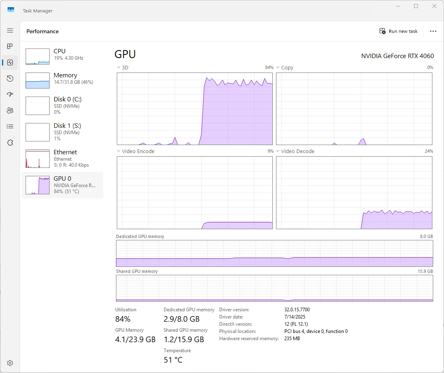Click the Task Manager app icon in title bar
Viewport: 444px width, 373px height.
click(11, 10)
